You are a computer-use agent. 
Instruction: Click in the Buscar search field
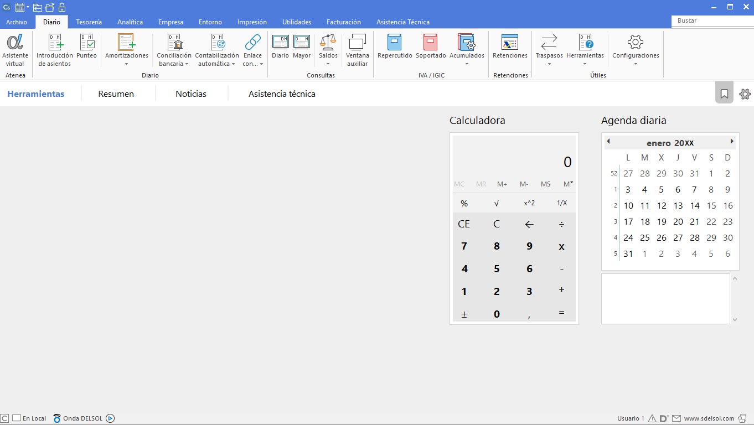(x=713, y=21)
